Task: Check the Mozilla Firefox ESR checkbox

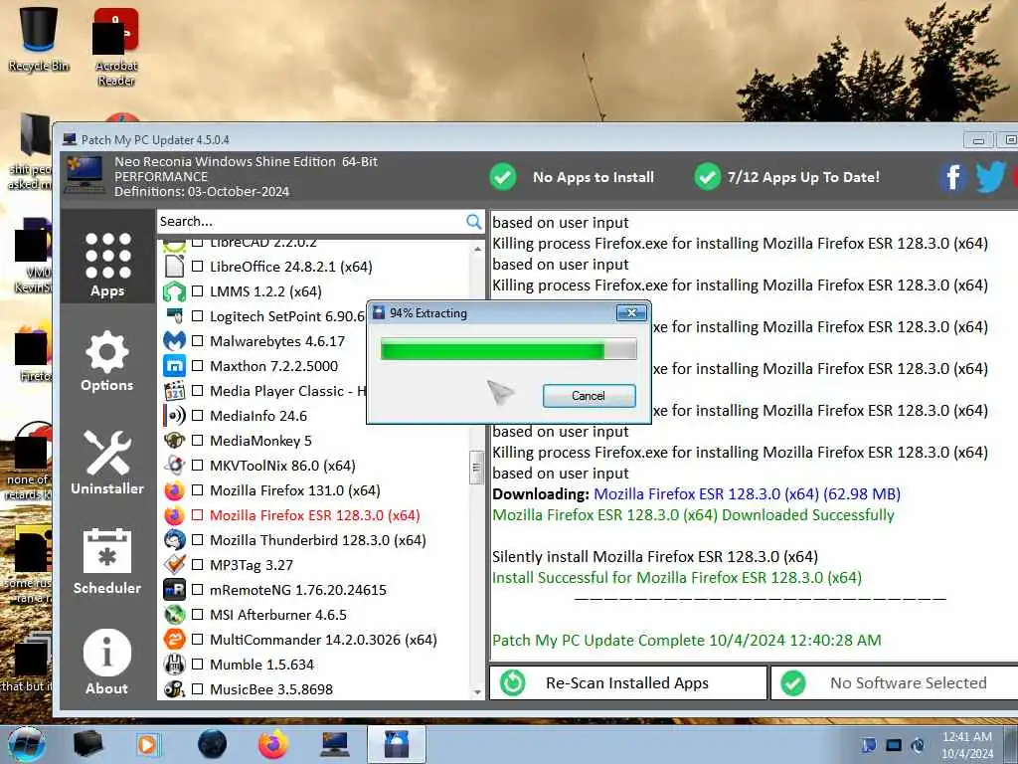Action: coord(198,515)
